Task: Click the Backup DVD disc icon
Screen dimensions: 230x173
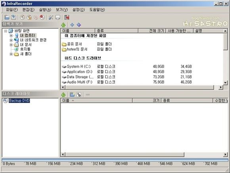Action: [6, 101]
